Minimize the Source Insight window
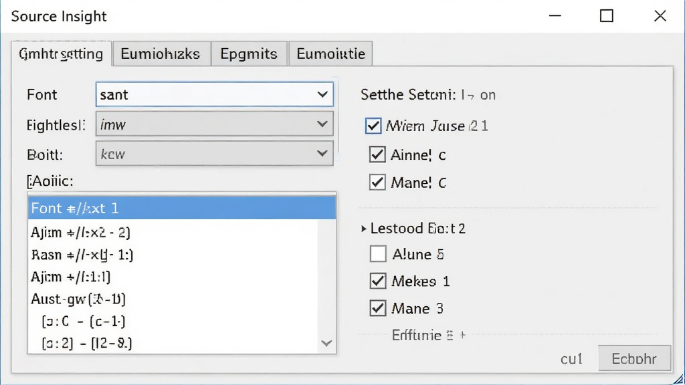This screenshot has height=385, width=685. (x=555, y=16)
